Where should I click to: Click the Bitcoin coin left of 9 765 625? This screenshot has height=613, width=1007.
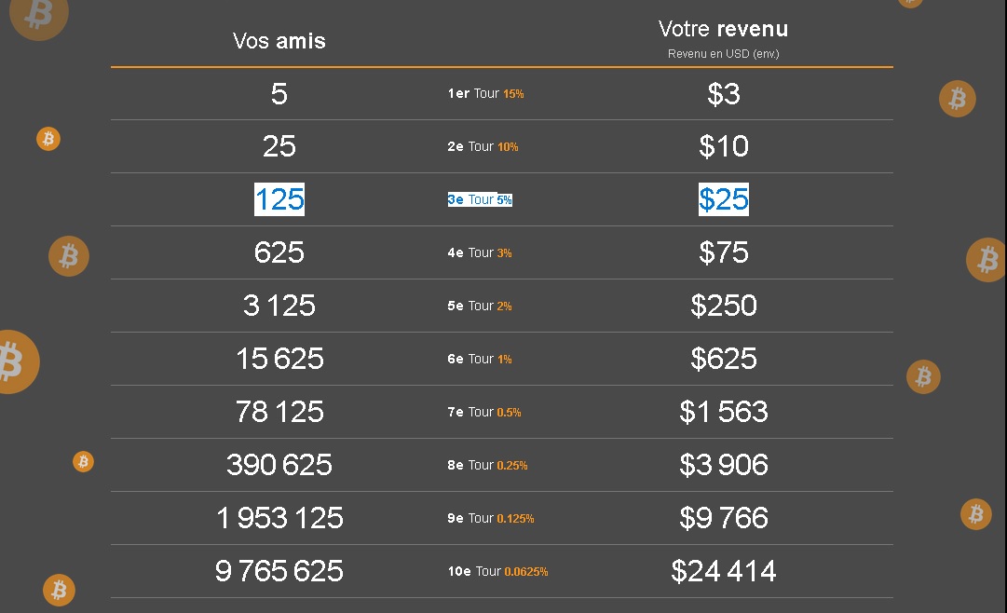pos(59,590)
